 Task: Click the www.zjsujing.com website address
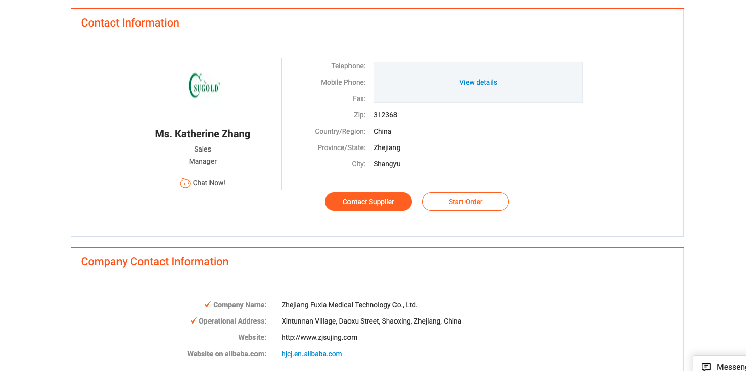tap(319, 337)
